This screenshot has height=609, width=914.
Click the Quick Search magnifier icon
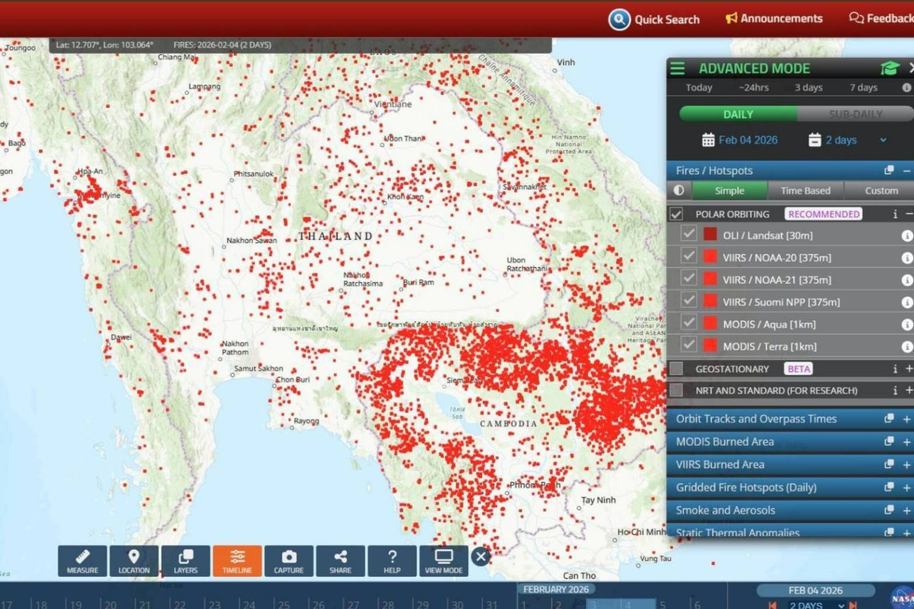(x=619, y=19)
